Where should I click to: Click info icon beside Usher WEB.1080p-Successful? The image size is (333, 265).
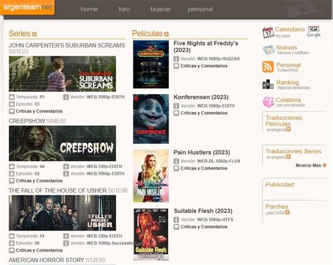(x=66, y=243)
